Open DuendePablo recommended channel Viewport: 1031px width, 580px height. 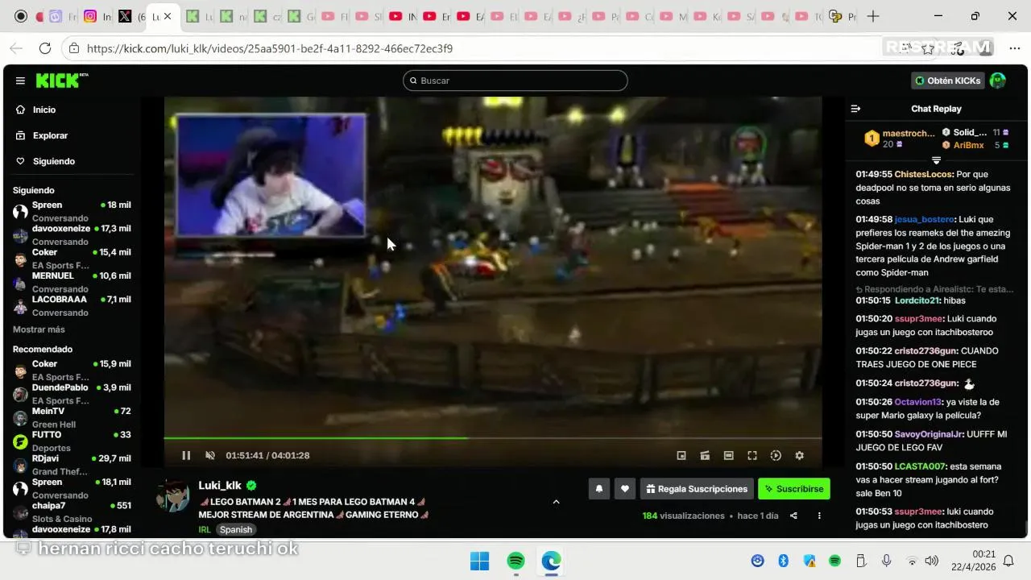[x=72, y=393]
